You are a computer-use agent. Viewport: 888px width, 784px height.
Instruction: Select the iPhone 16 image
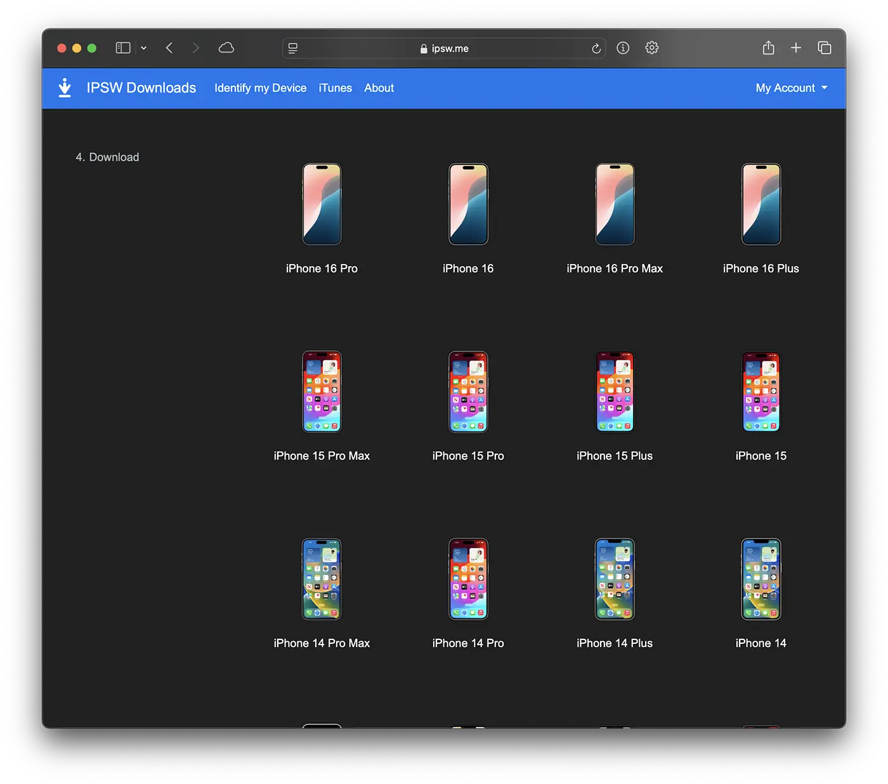tap(468, 204)
